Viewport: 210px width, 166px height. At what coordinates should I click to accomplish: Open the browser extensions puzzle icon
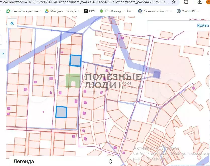click(x=186, y=2)
